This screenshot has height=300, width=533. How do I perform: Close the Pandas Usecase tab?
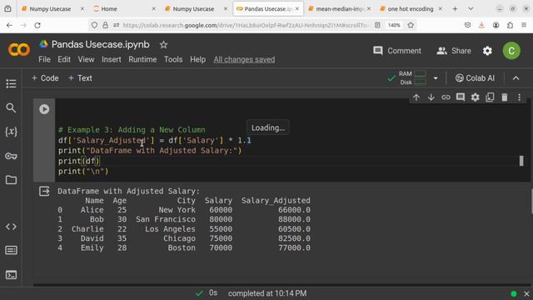coord(297,9)
